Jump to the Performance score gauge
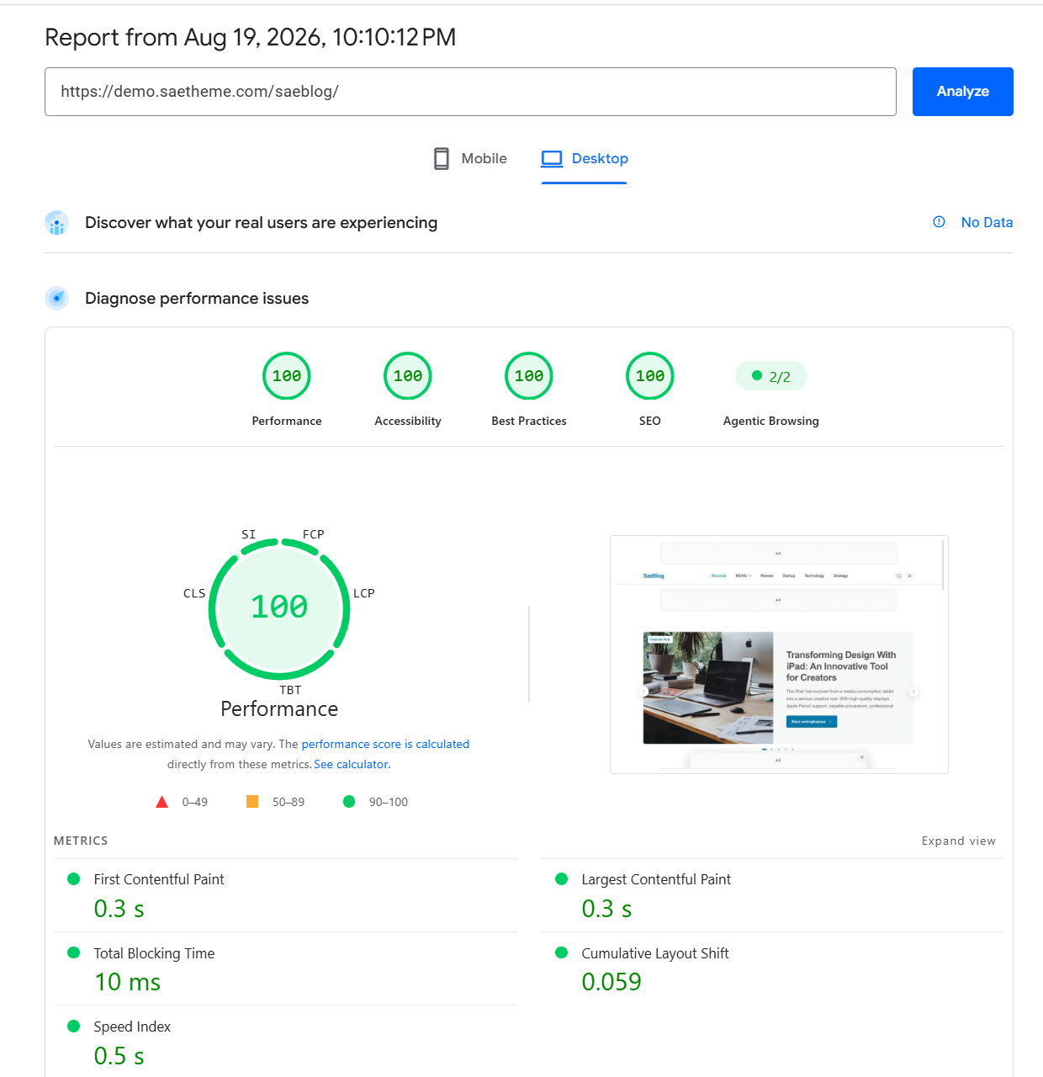This screenshot has height=1077, width=1043. [287, 376]
